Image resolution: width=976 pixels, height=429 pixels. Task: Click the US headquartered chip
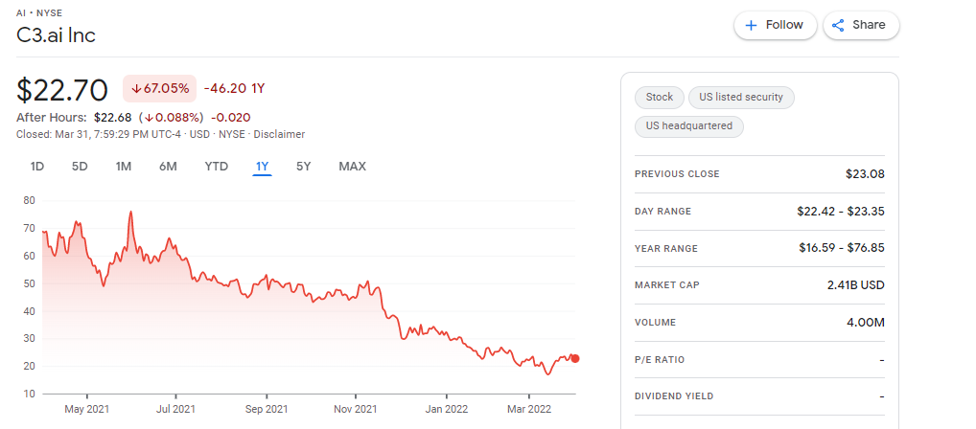689,126
